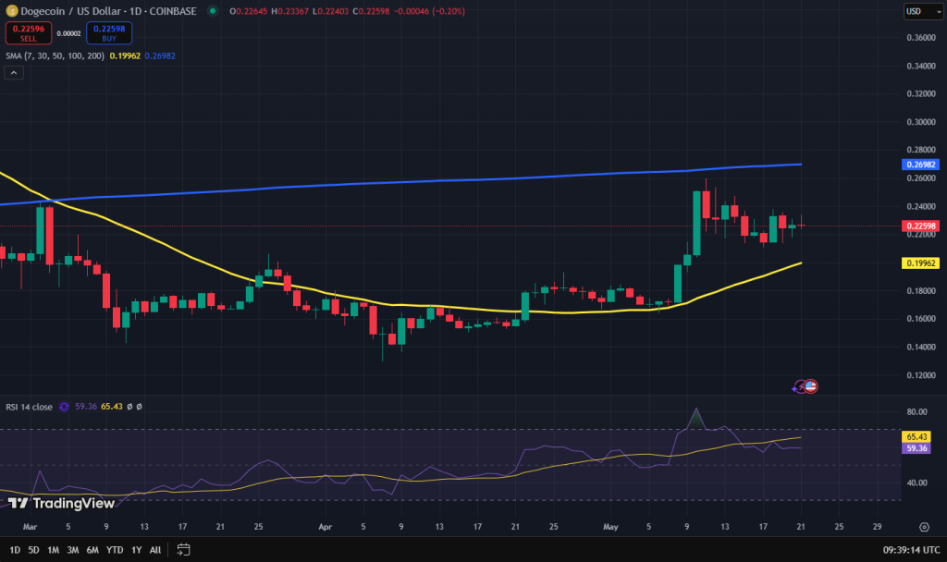The width and height of the screenshot is (947, 562).
Task: Click the blue 0.26982 SMA legend value
Action: click(160, 55)
